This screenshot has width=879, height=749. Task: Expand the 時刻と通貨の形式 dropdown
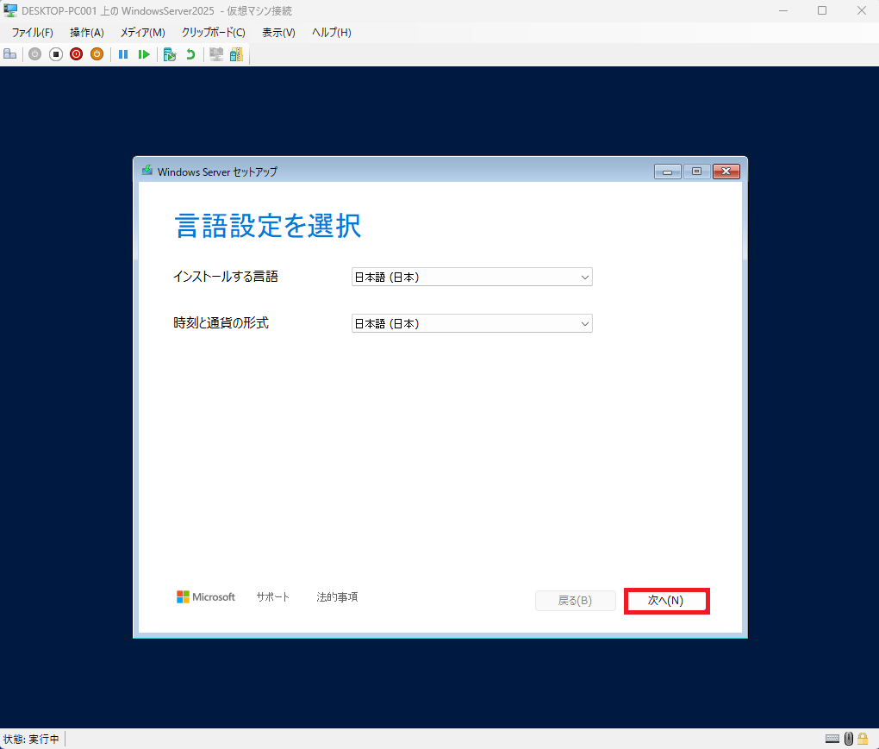click(x=472, y=323)
